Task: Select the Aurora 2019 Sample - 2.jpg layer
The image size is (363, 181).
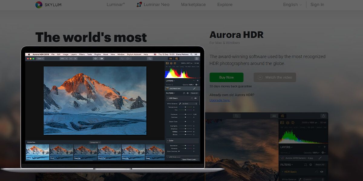Action: click(303, 158)
